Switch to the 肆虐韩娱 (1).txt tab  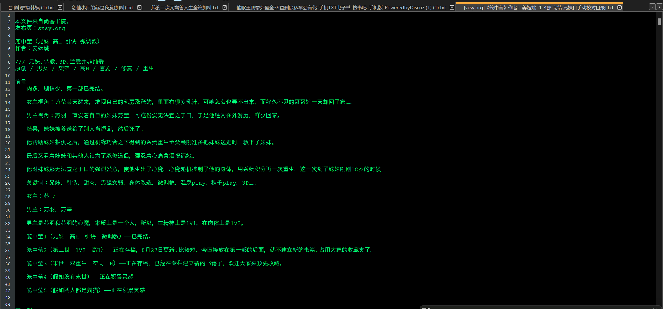31,8
